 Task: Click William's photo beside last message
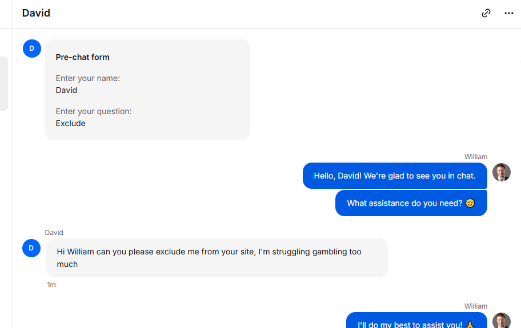point(502,321)
